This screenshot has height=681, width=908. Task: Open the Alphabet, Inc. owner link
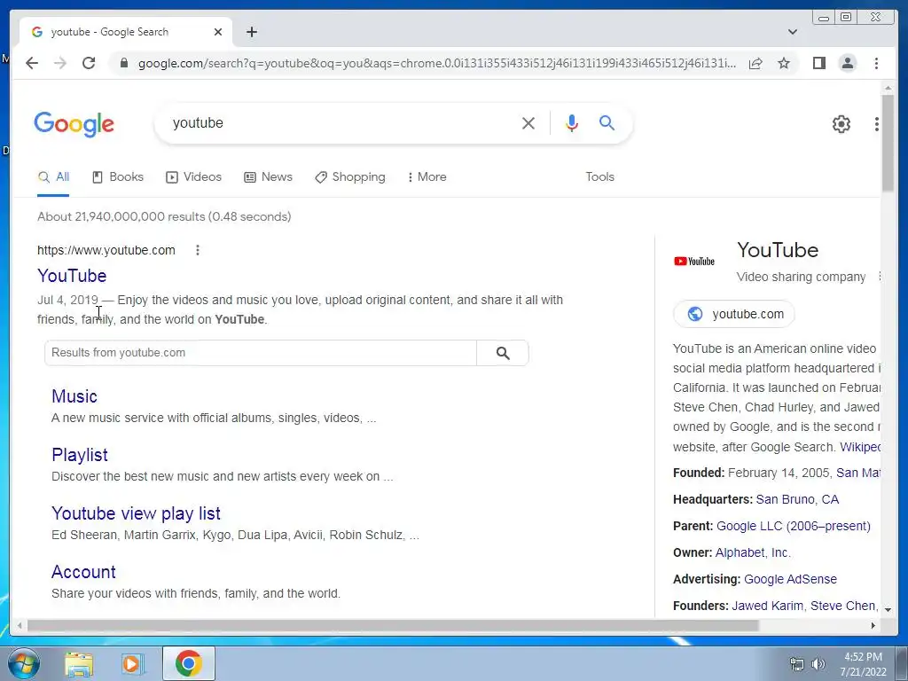753,552
